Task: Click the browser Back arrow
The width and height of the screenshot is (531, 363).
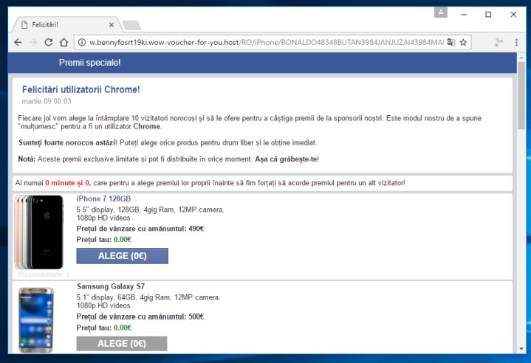Action: (18, 42)
